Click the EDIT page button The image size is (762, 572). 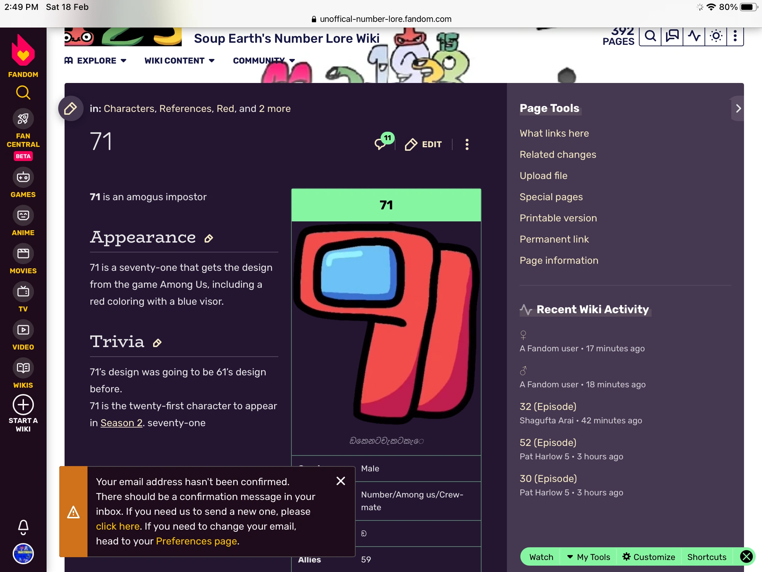pos(423,144)
